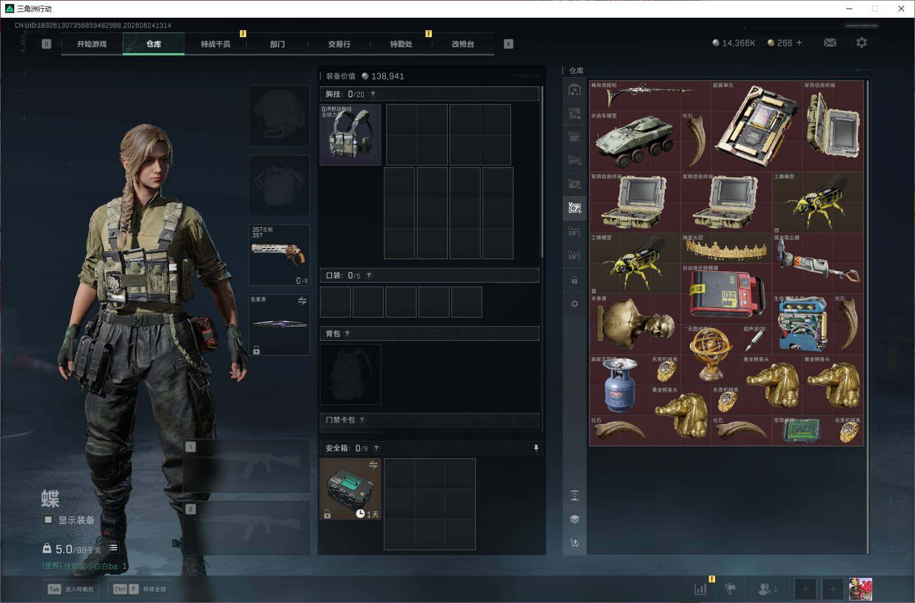Click the help icon next to 口袋
Viewport: 915px width, 603px height.
pos(369,275)
